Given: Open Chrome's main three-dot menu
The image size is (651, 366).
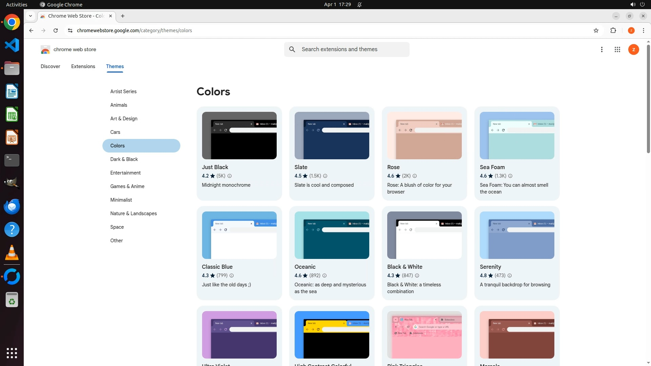Looking at the screenshot, I should tap(643, 30).
